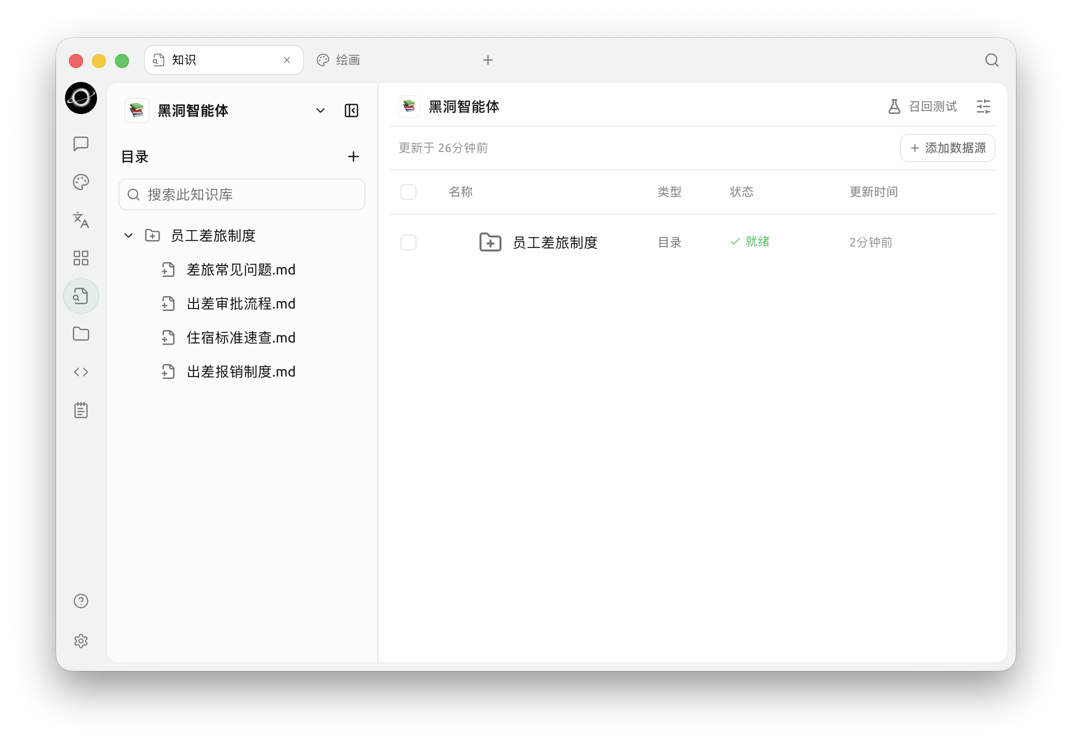
Task: Click the 名称 column header
Action: click(x=460, y=192)
